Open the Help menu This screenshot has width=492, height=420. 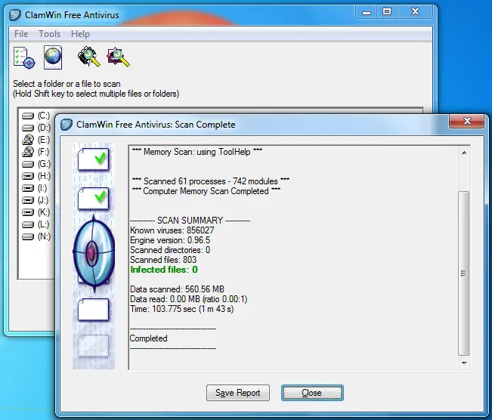click(80, 34)
